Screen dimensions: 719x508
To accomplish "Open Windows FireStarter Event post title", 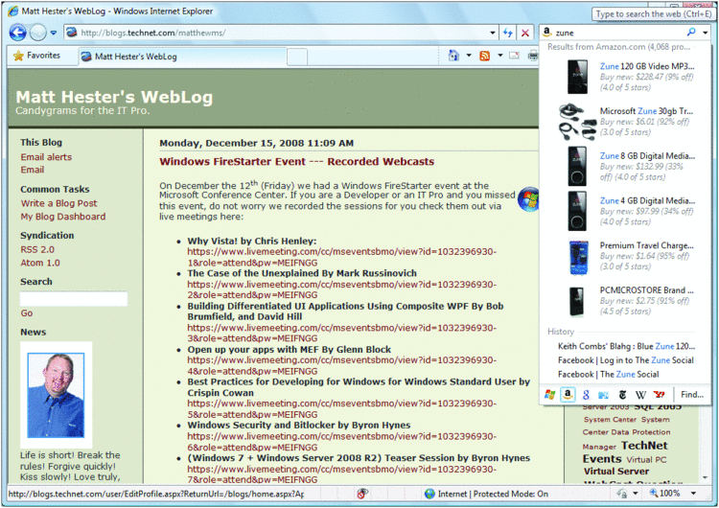I will [296, 161].
